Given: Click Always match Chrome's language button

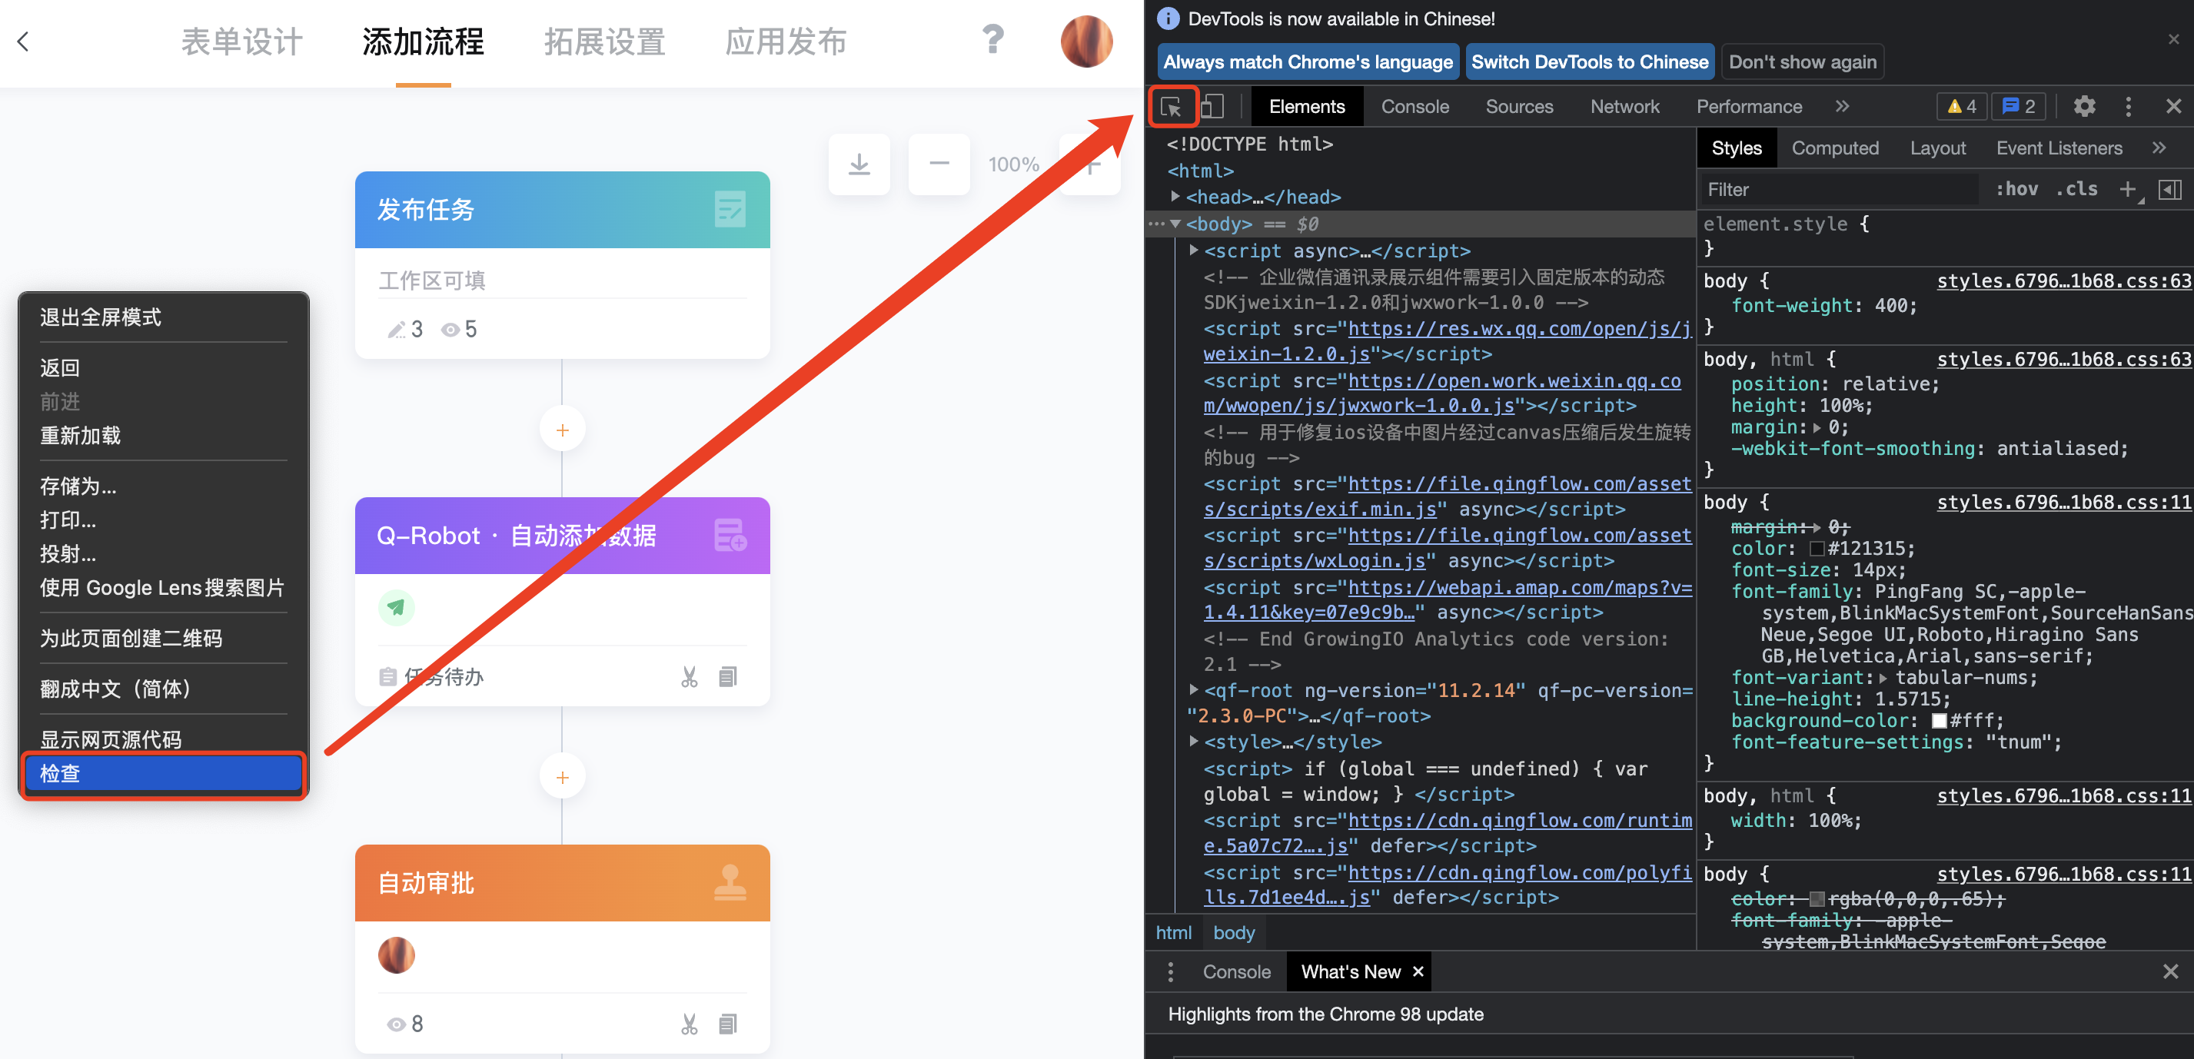Looking at the screenshot, I should [1308, 62].
